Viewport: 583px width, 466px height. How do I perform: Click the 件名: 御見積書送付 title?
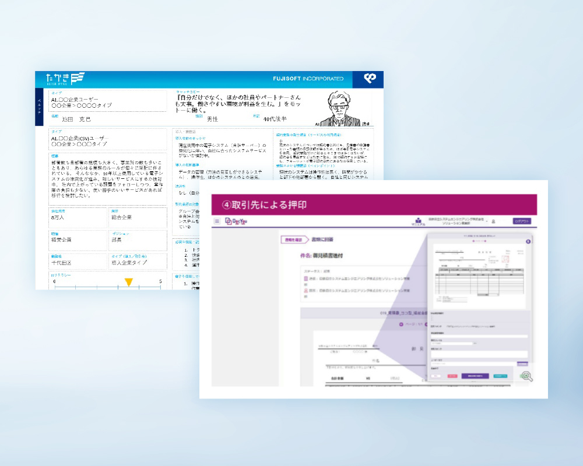[x=322, y=256]
